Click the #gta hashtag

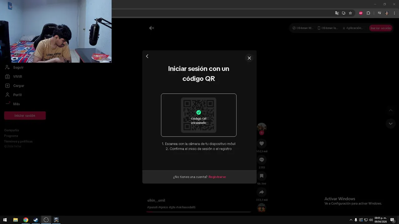(172, 207)
